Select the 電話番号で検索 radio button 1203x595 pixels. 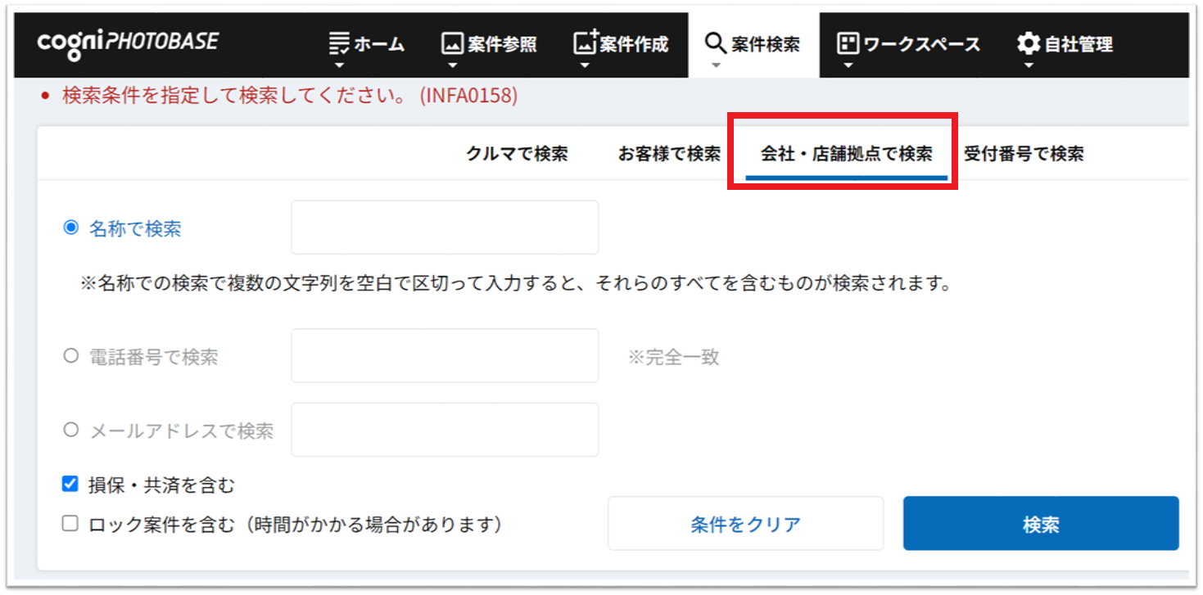[x=71, y=354]
